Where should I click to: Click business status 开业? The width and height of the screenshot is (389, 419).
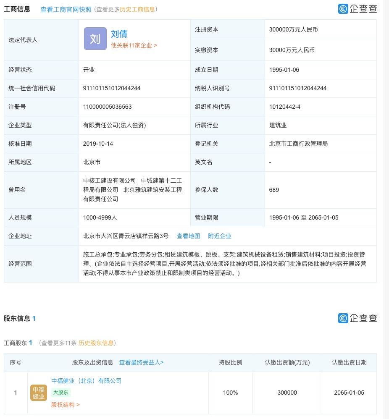click(x=89, y=70)
